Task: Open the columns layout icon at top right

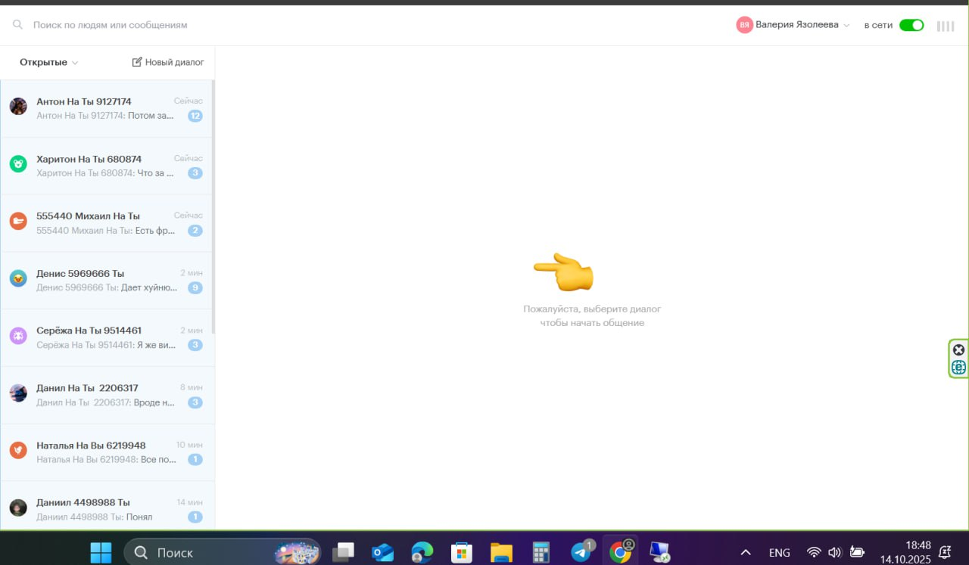Action: point(945,26)
